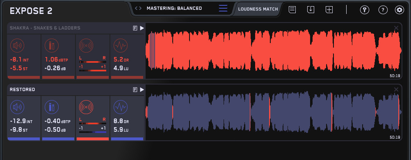The image size is (411, 160).
Task: Click the Restored track title
Action: (22, 89)
